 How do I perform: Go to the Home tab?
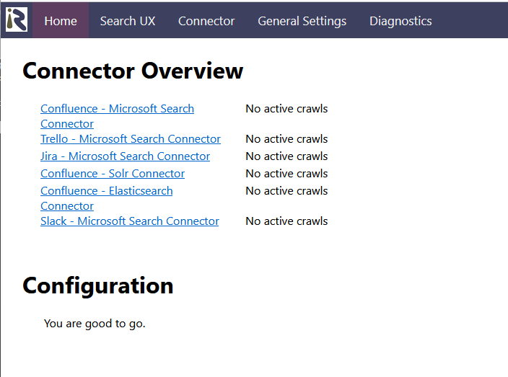coord(61,21)
